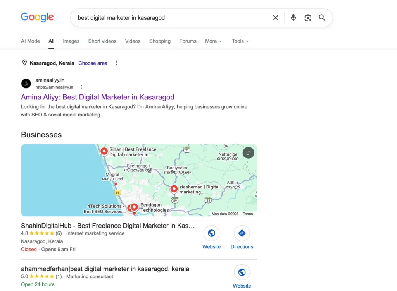Open the Short videos tab
Viewport: 397px width, 291px height.
tap(102, 41)
